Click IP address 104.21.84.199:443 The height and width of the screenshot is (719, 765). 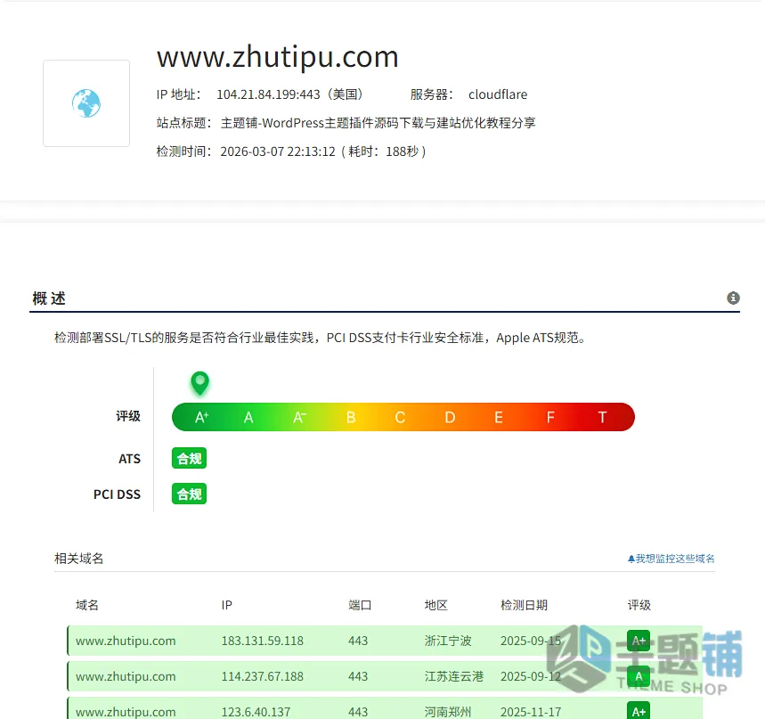[x=268, y=94]
